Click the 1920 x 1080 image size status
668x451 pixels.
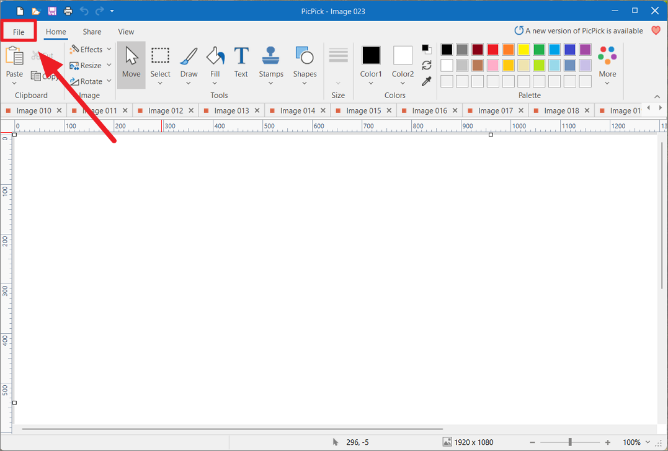click(468, 442)
